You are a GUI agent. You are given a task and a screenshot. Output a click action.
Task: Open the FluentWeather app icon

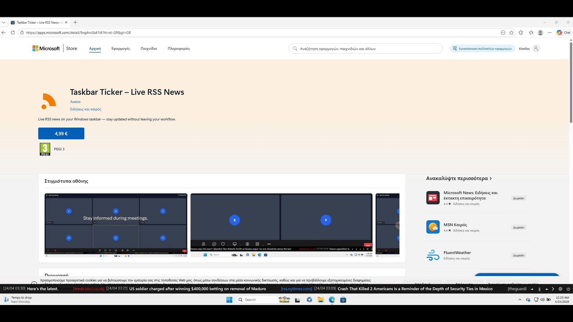(433, 255)
